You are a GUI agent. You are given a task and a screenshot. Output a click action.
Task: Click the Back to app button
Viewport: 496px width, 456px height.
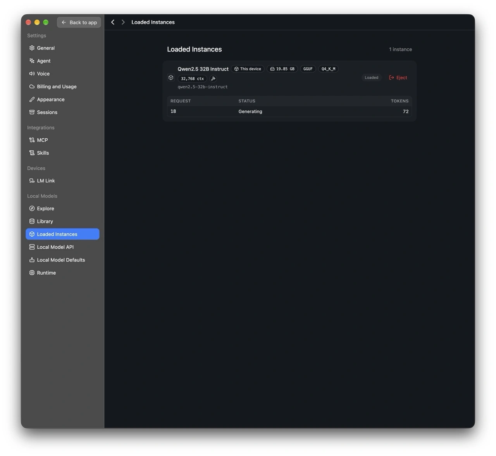click(79, 22)
